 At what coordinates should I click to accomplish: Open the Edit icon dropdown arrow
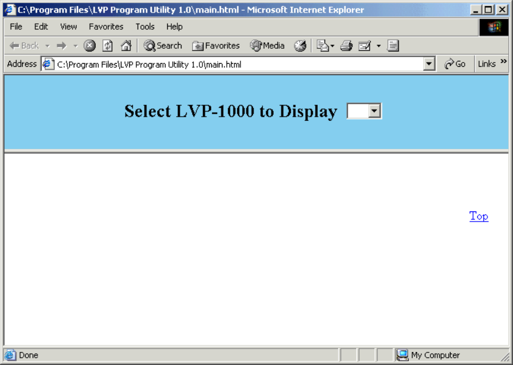[x=379, y=46]
